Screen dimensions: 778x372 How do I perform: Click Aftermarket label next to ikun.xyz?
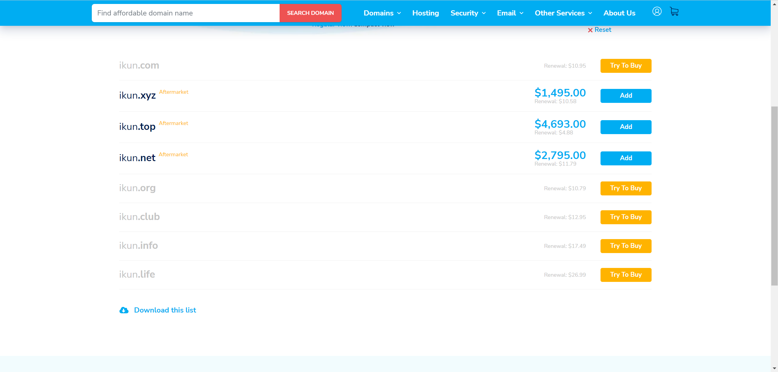174,92
